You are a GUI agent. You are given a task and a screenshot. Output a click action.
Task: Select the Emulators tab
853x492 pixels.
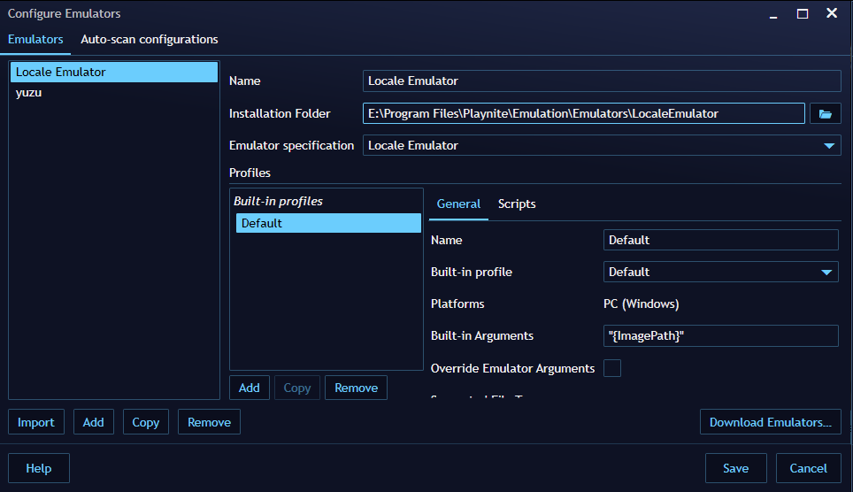click(35, 39)
